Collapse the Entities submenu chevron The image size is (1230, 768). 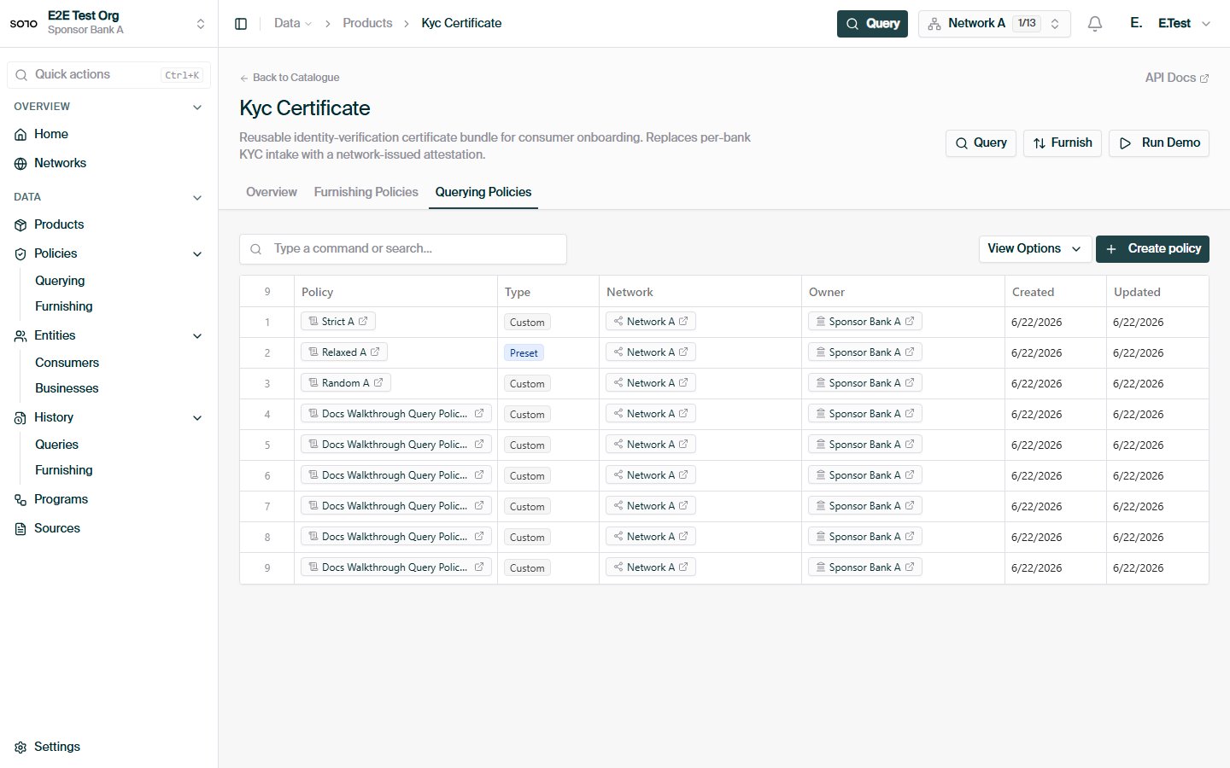pos(197,336)
